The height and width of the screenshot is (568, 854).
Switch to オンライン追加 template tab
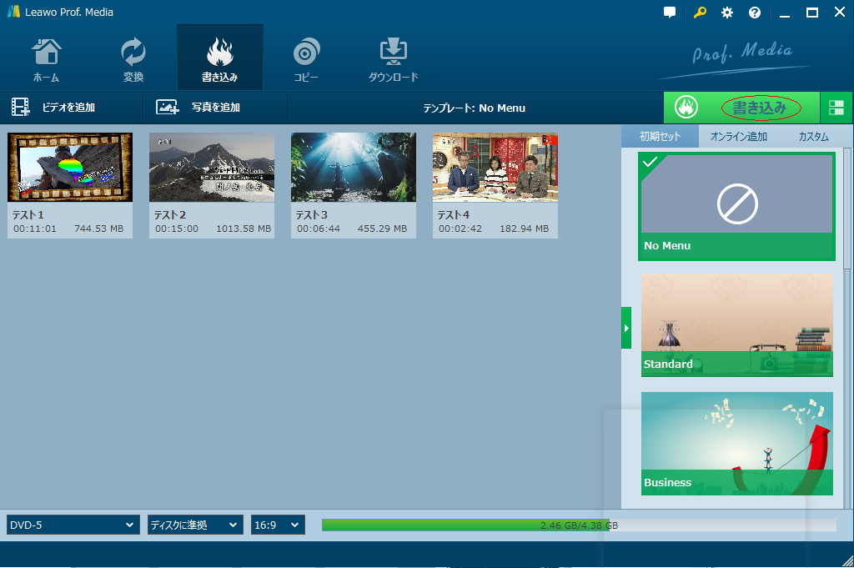coord(739,136)
